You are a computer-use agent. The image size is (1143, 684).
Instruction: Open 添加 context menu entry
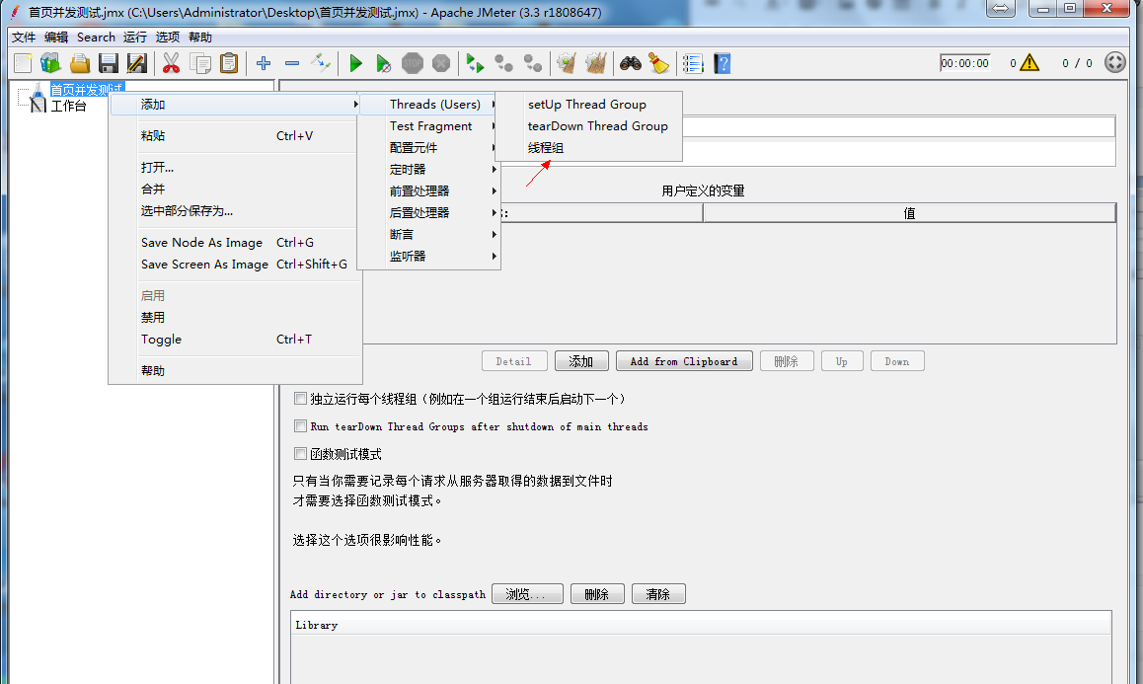tap(236, 105)
